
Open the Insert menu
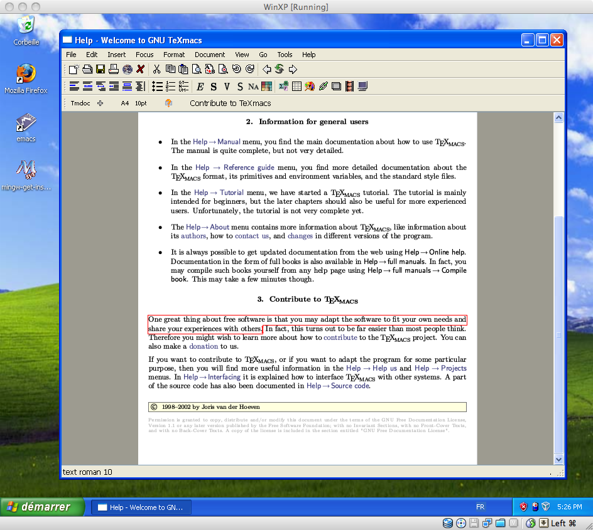[116, 55]
